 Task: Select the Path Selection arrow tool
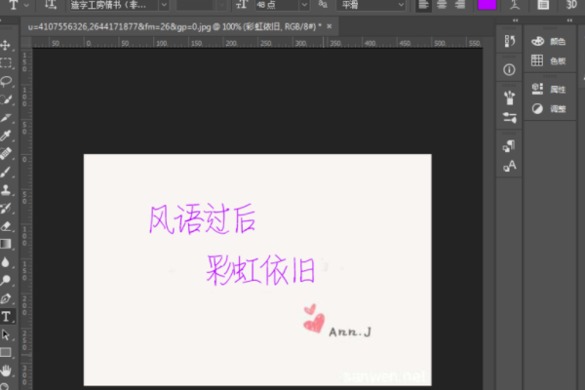click(x=6, y=334)
